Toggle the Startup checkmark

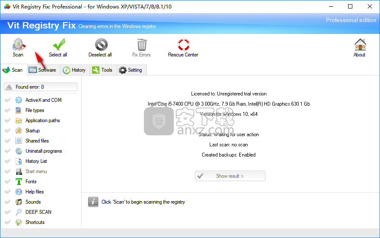coord(8,131)
